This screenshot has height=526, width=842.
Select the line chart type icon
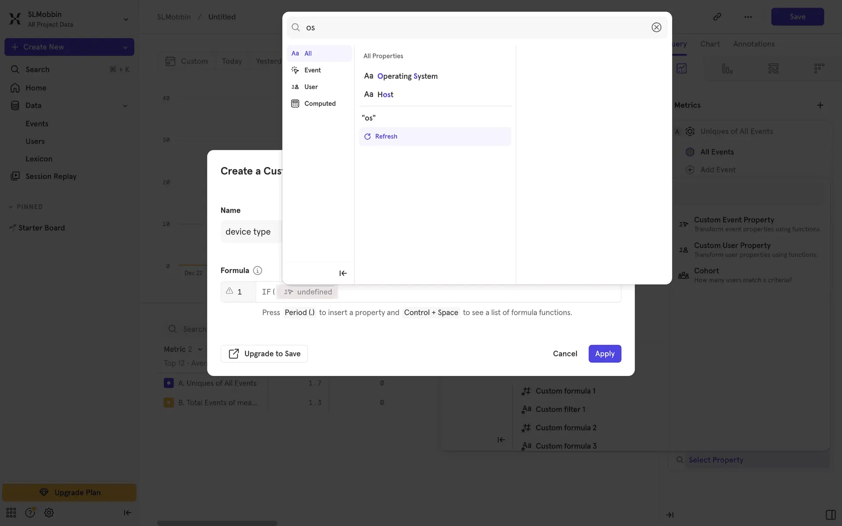[x=681, y=68]
